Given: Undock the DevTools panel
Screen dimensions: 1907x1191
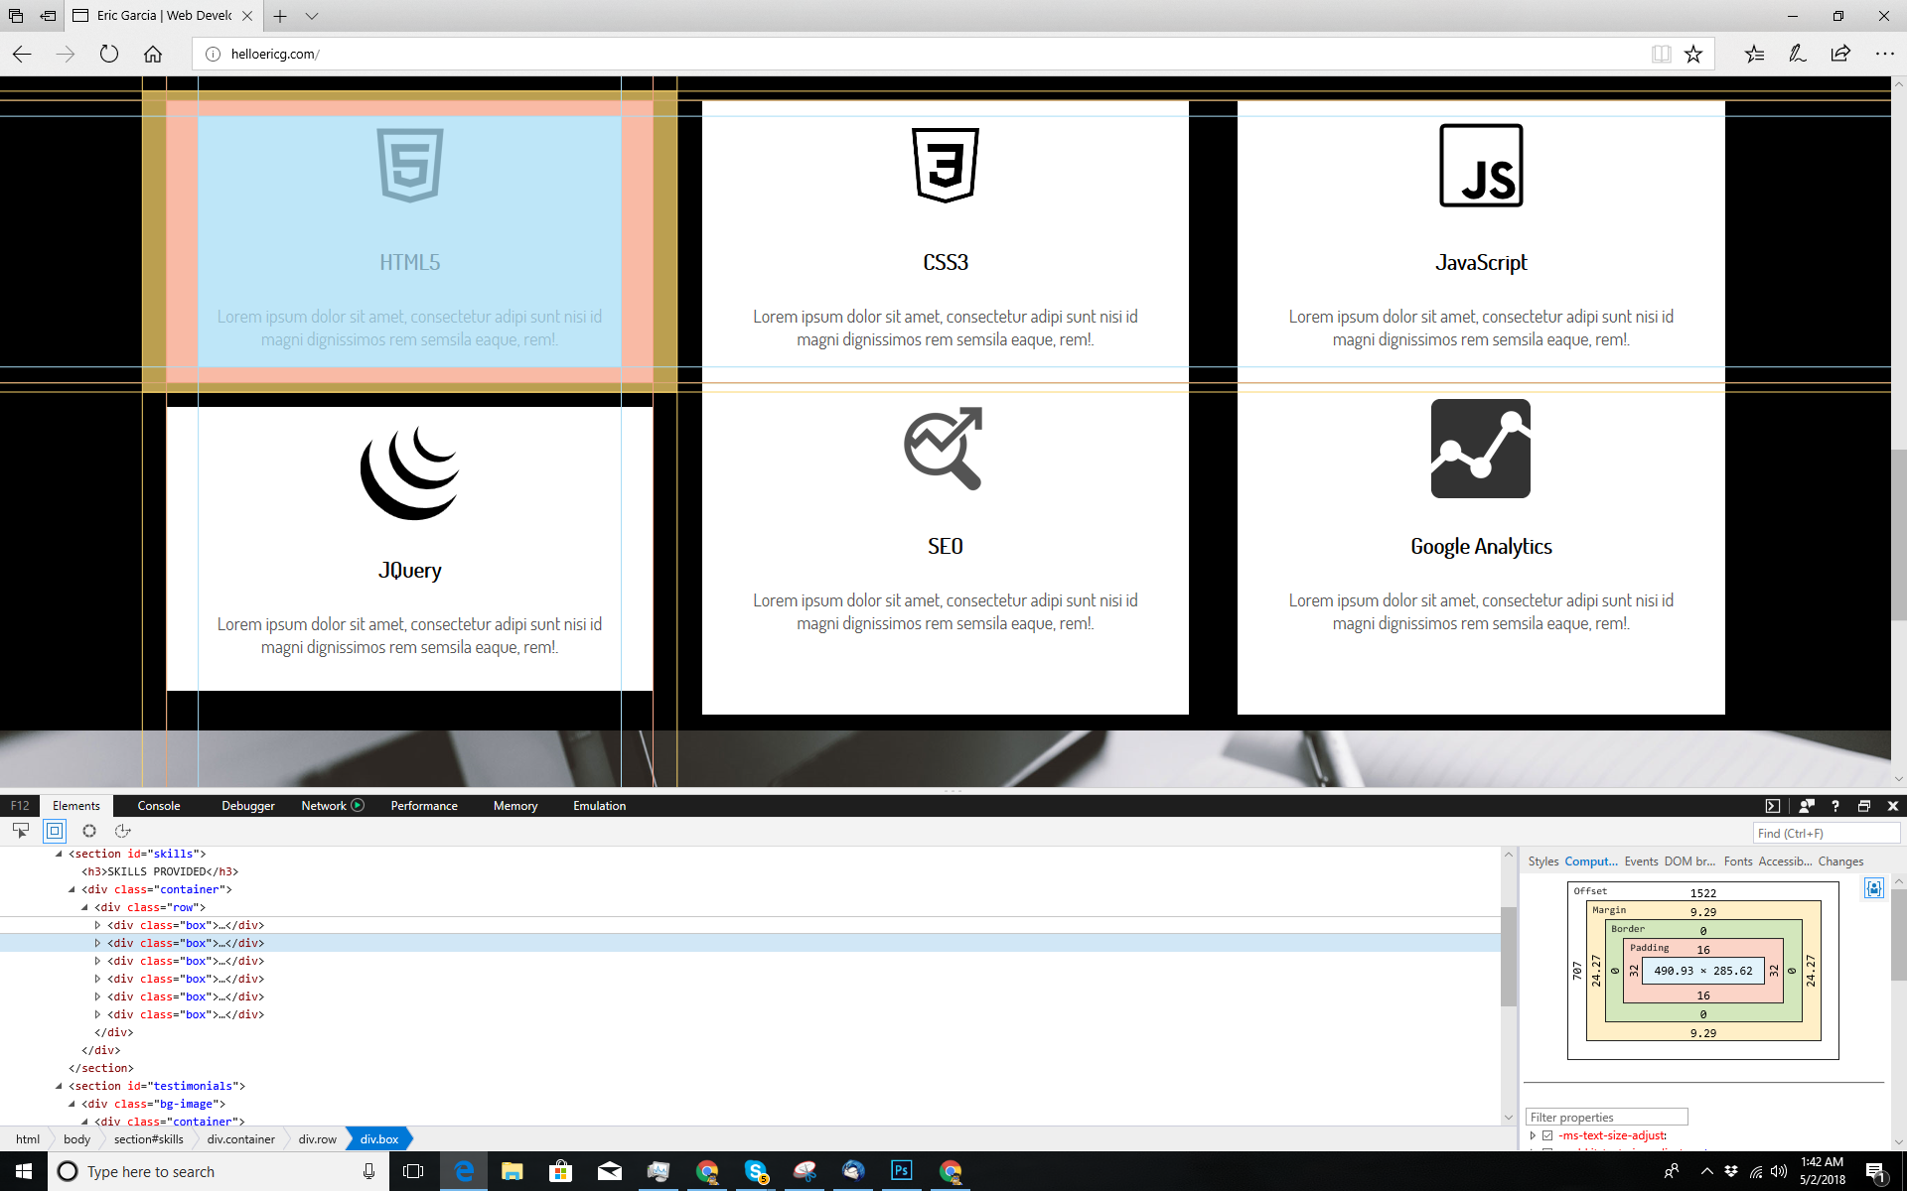Looking at the screenshot, I should 1864,806.
